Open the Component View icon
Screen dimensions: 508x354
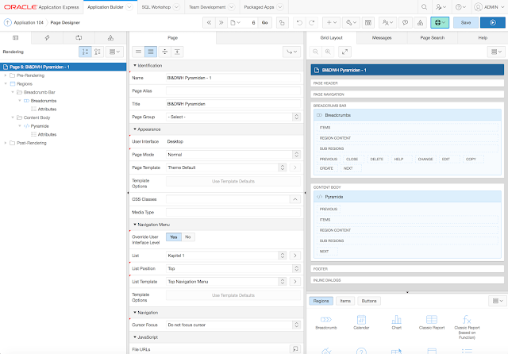coord(368,23)
